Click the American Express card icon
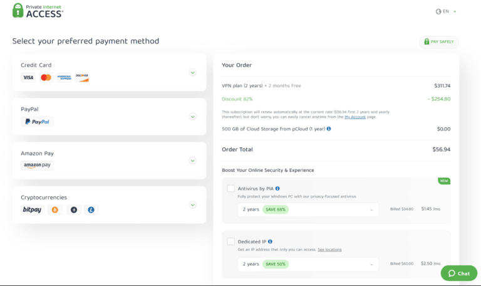Viewport: 481px width, 286px height. click(64, 78)
